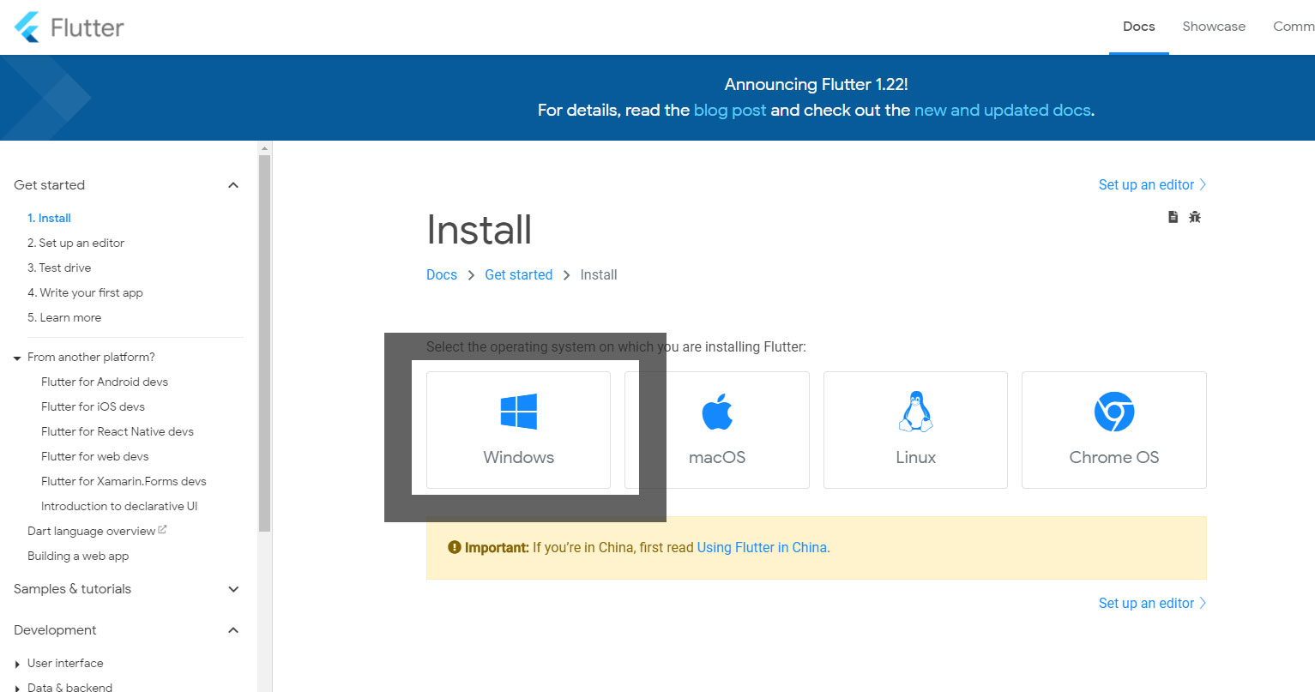The height and width of the screenshot is (692, 1315).
Task: Open Flutter for React Native devs
Action: pyautogui.click(x=118, y=431)
